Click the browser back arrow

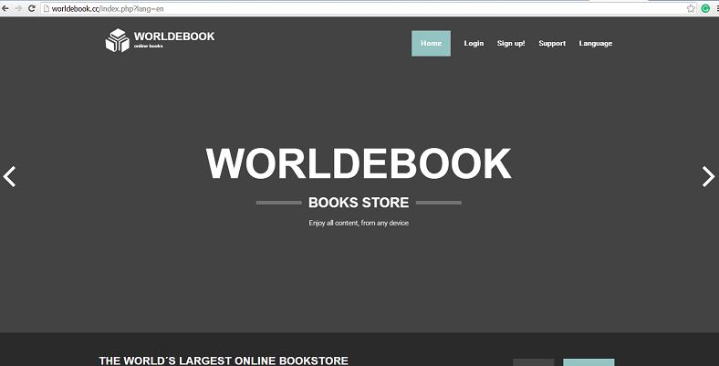pos(6,8)
